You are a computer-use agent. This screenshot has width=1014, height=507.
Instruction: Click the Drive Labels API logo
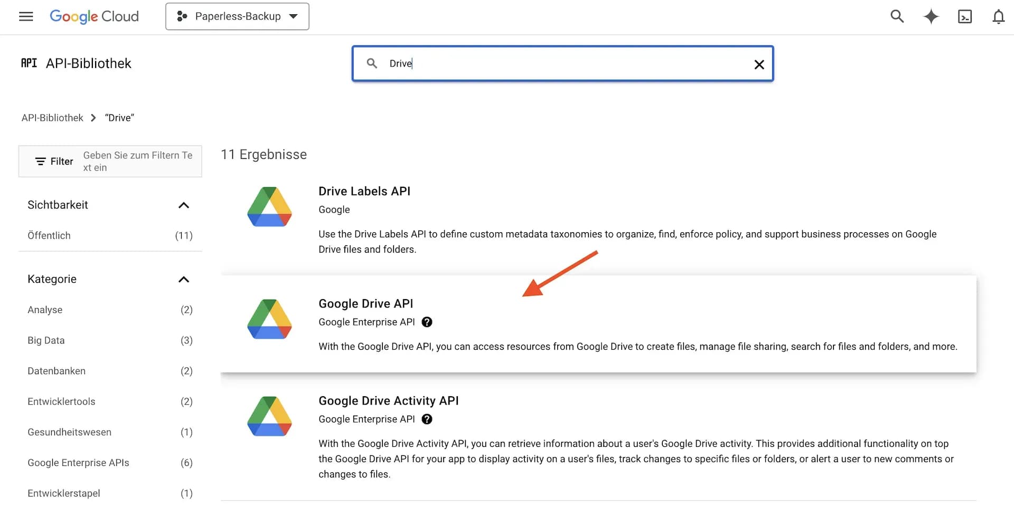tap(269, 207)
